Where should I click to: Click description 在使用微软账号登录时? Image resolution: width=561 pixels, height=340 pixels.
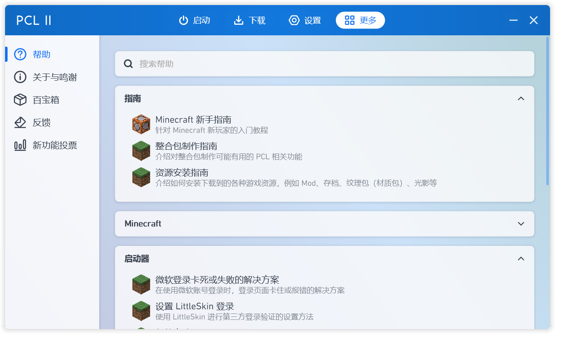coord(250,290)
